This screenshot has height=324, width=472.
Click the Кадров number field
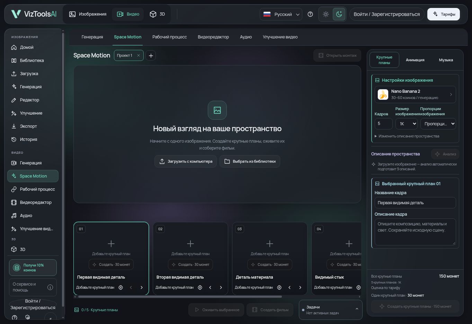point(383,124)
